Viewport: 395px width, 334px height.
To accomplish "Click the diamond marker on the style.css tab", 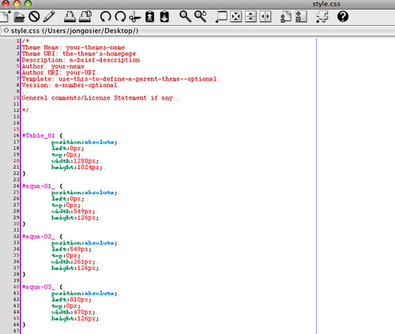I will pyautogui.click(x=6, y=31).
